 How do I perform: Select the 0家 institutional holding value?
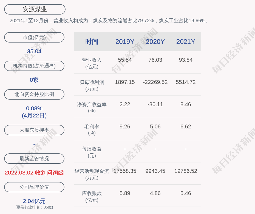coord(34,80)
